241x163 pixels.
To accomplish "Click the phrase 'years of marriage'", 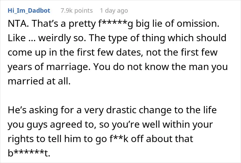I will 49,67.
